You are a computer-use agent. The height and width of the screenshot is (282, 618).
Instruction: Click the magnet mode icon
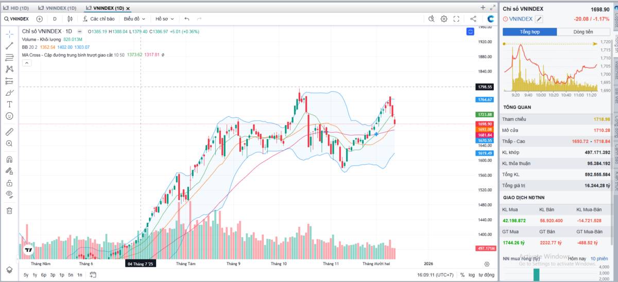tap(9, 160)
